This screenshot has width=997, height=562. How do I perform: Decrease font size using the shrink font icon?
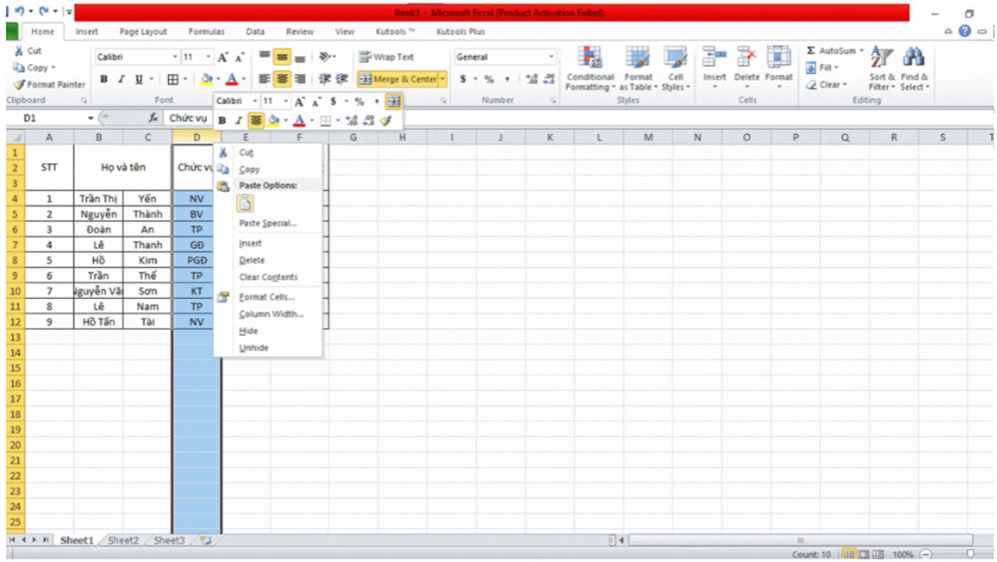(x=239, y=57)
